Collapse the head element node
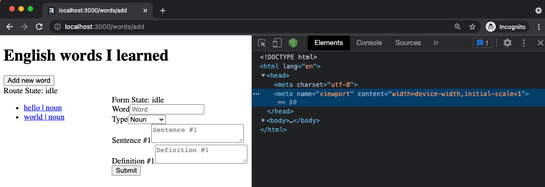Viewport: 545px width, 187px height. click(263, 75)
